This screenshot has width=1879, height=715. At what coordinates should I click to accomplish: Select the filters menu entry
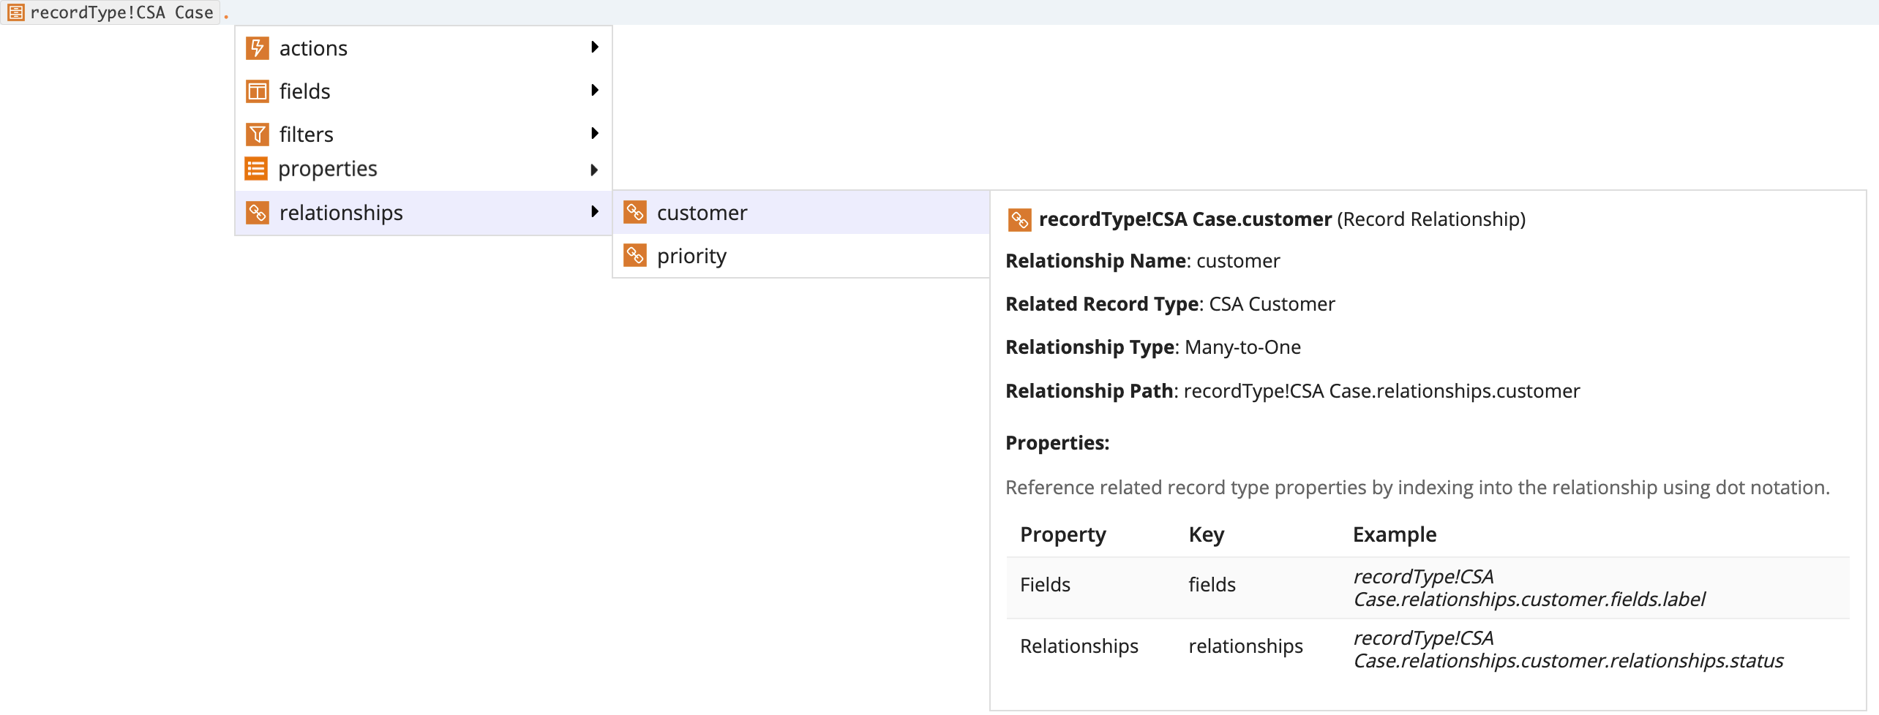click(424, 135)
